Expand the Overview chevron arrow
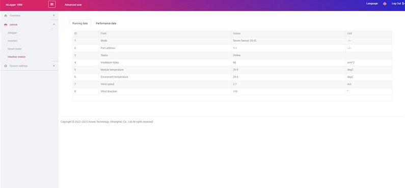The height and width of the screenshot is (188, 405). pyautogui.click(x=53, y=15)
